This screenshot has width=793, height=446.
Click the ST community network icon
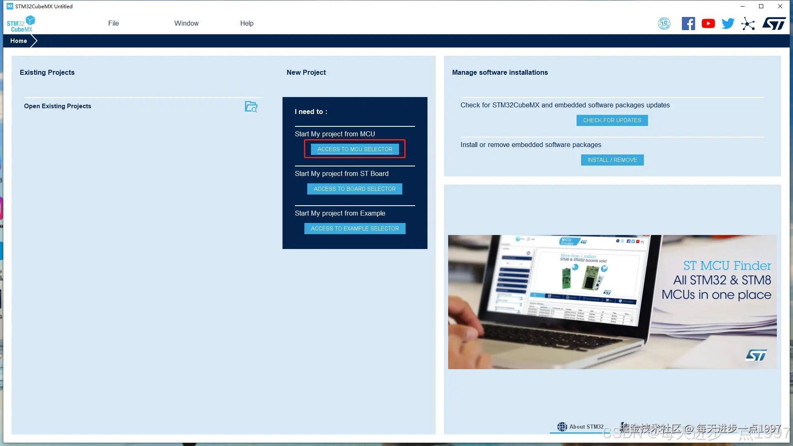tap(748, 24)
